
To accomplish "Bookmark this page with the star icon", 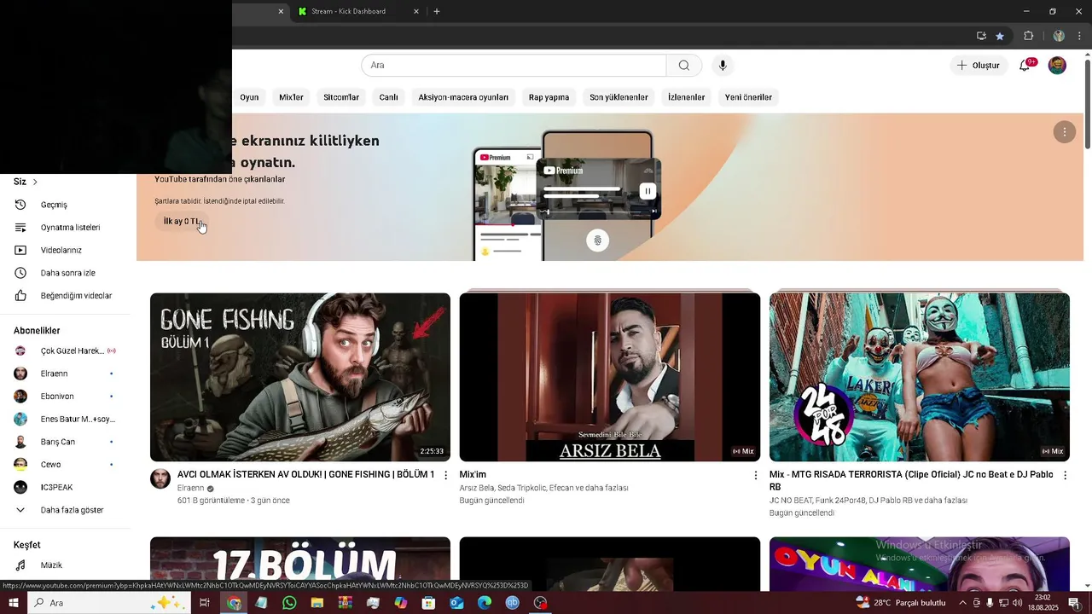I will pos(1000,36).
